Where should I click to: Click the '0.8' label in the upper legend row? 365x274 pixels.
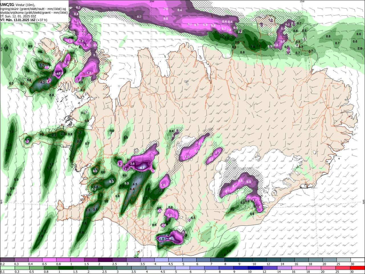[58, 264]
